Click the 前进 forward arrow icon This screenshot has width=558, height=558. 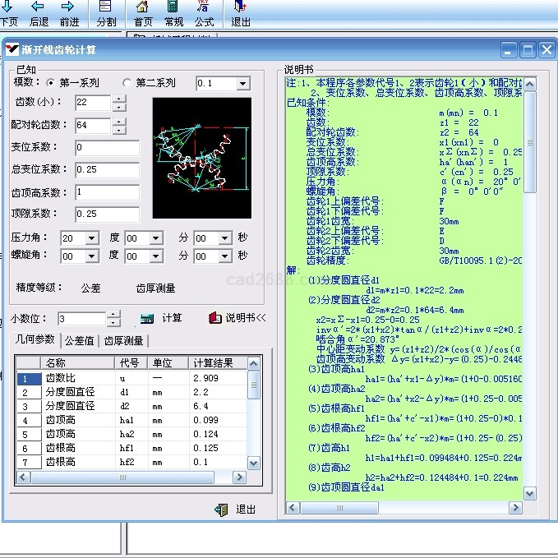[69, 7]
